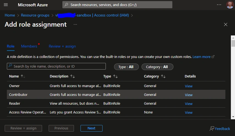Sort roles by Type column arrows
The height and width of the screenshot is (136, 235).
115,76
